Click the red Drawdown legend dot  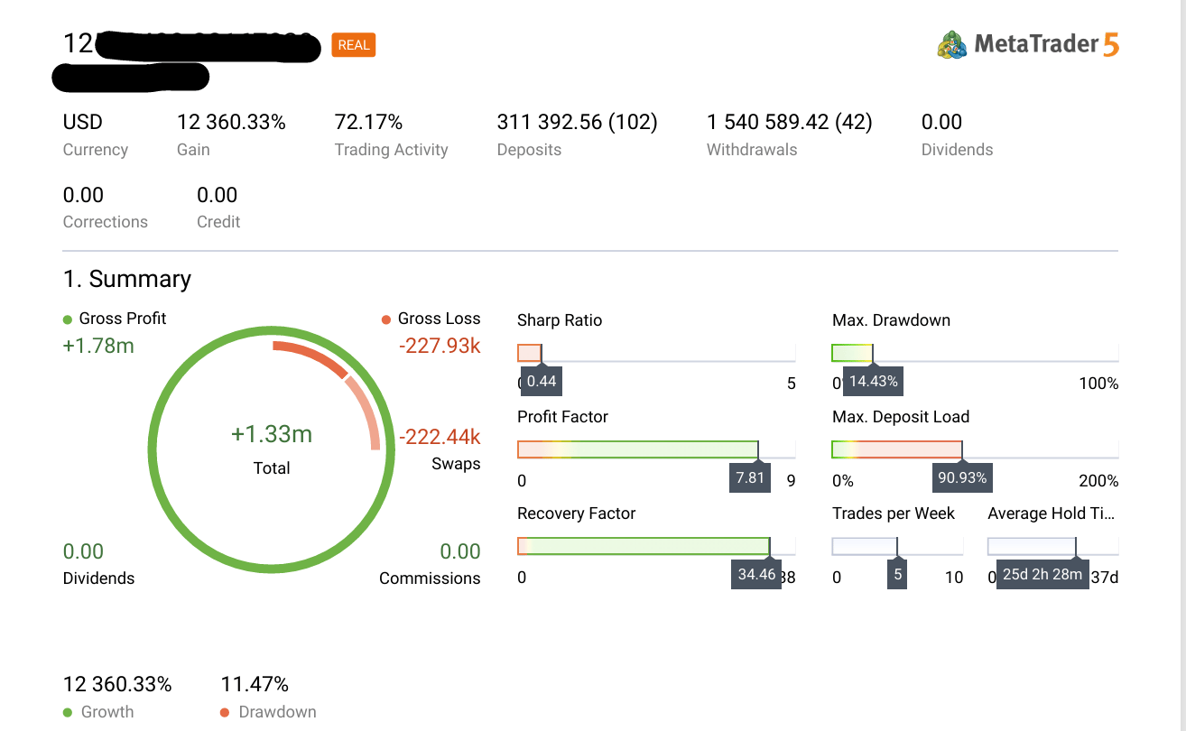pos(225,713)
